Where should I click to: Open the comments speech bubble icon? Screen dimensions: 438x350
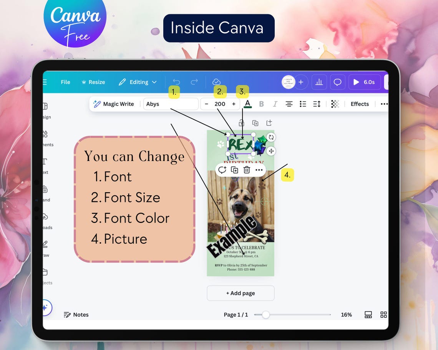(337, 82)
